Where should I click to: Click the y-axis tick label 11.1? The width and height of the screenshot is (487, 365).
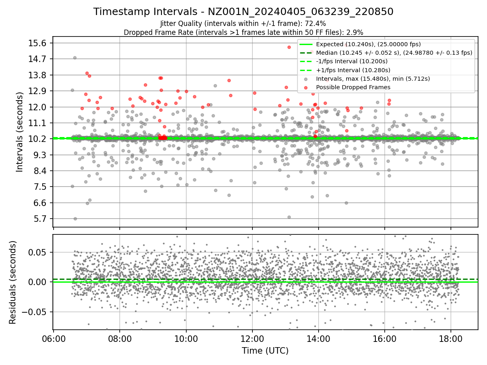tap(38, 123)
